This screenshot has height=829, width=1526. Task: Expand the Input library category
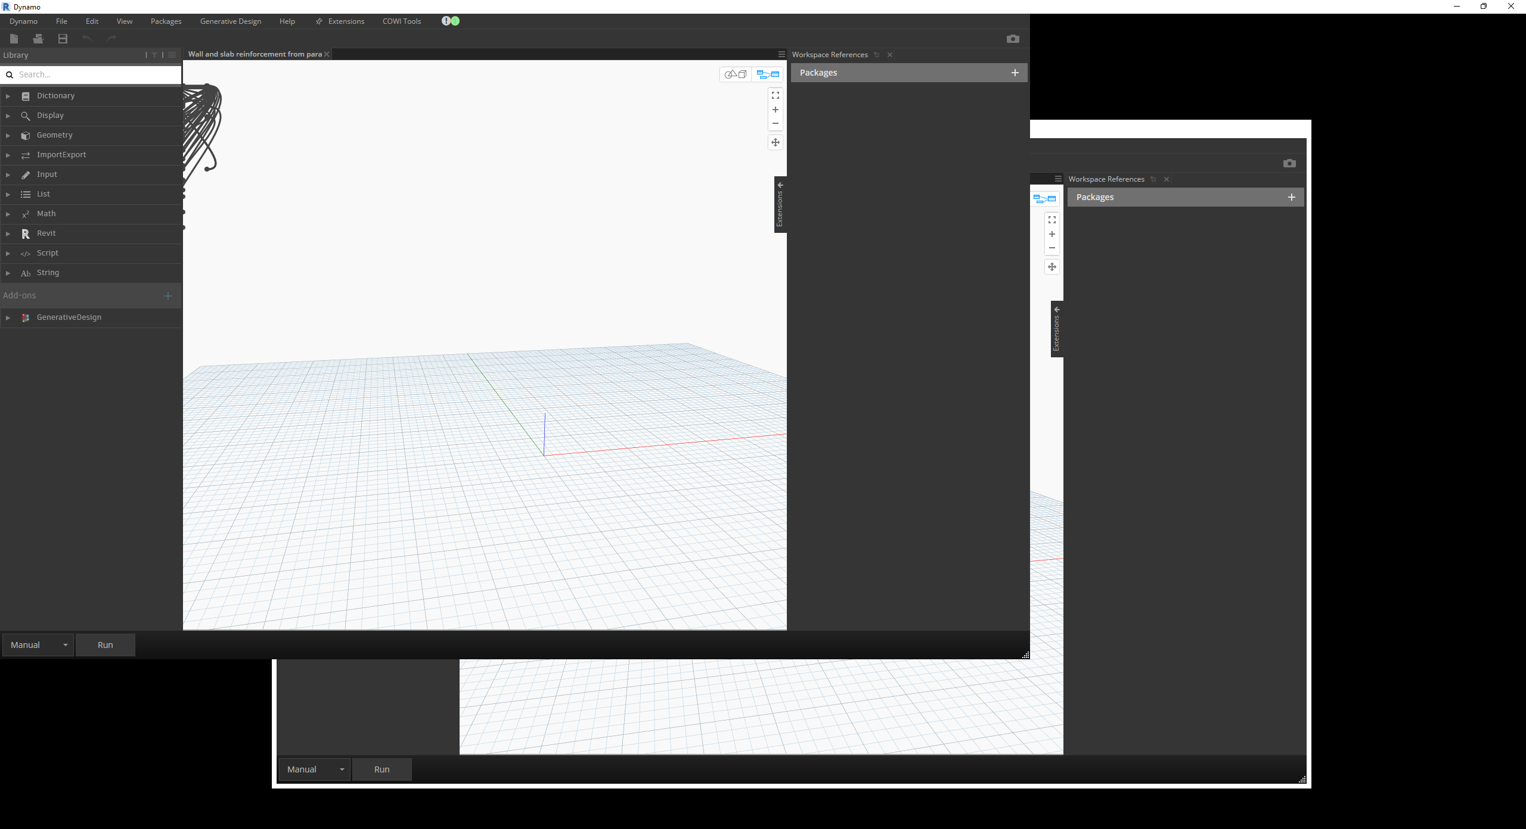pos(8,174)
